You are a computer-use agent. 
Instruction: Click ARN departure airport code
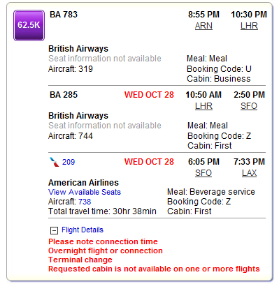203,26
